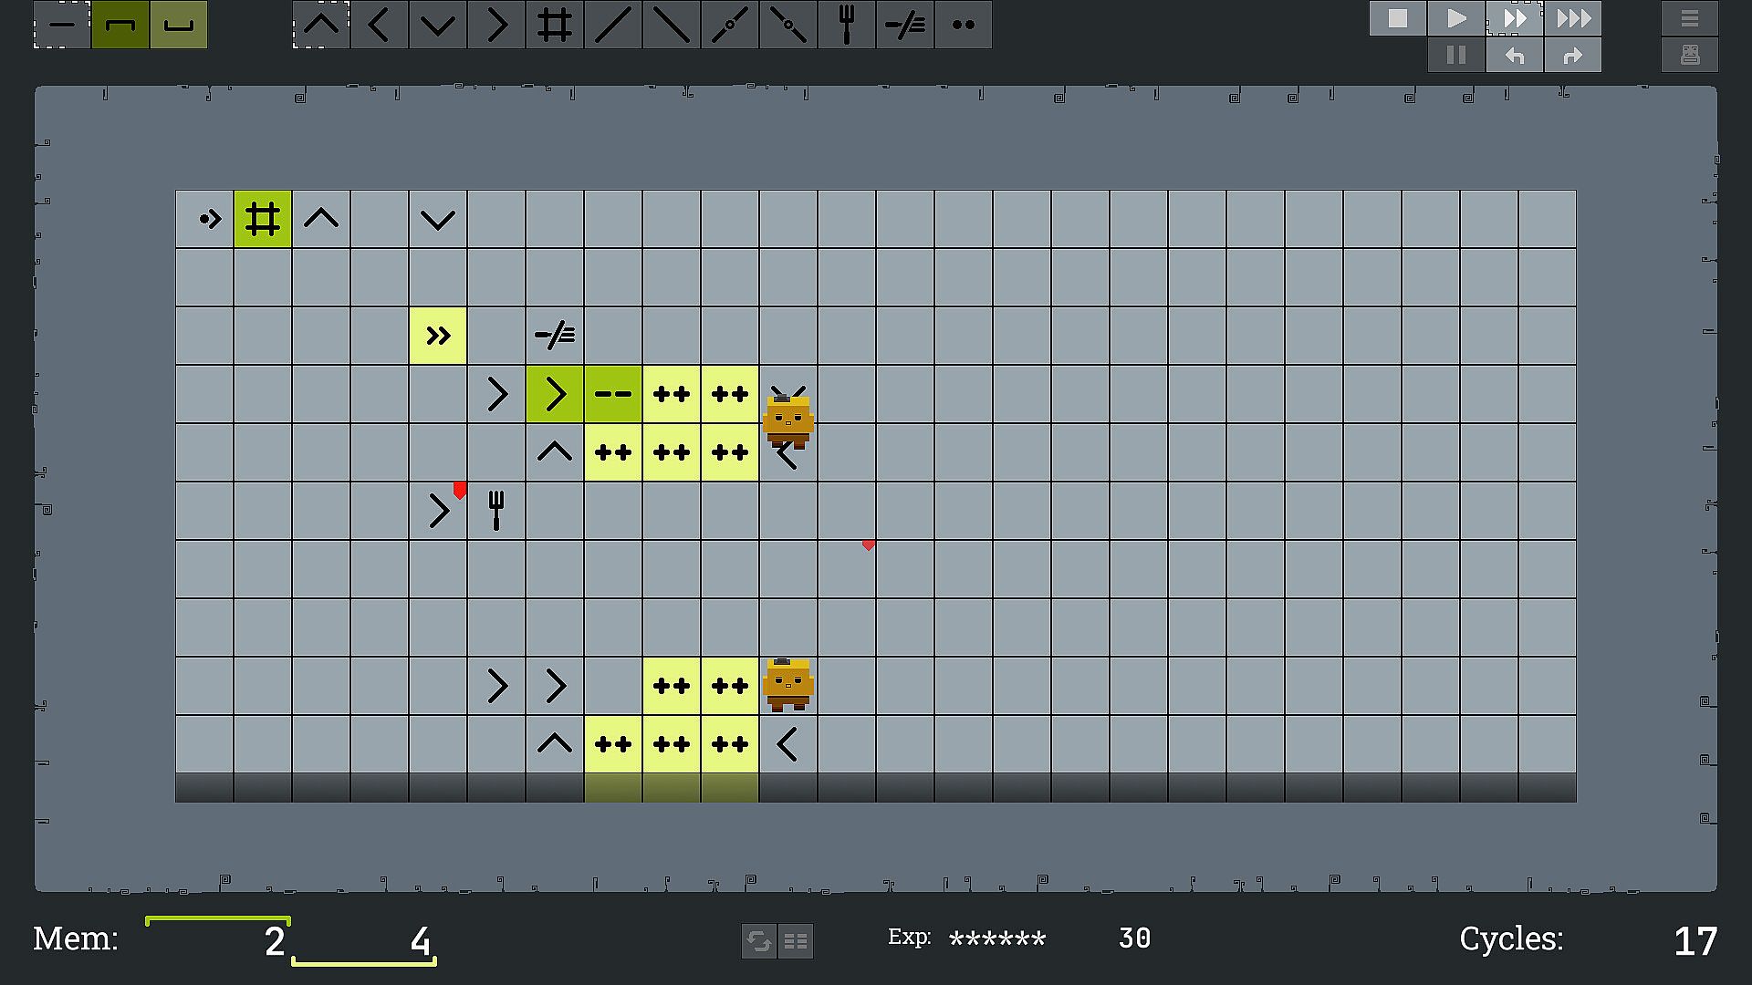Undo the last action
The height and width of the screenshot is (985, 1752).
[x=1515, y=56]
